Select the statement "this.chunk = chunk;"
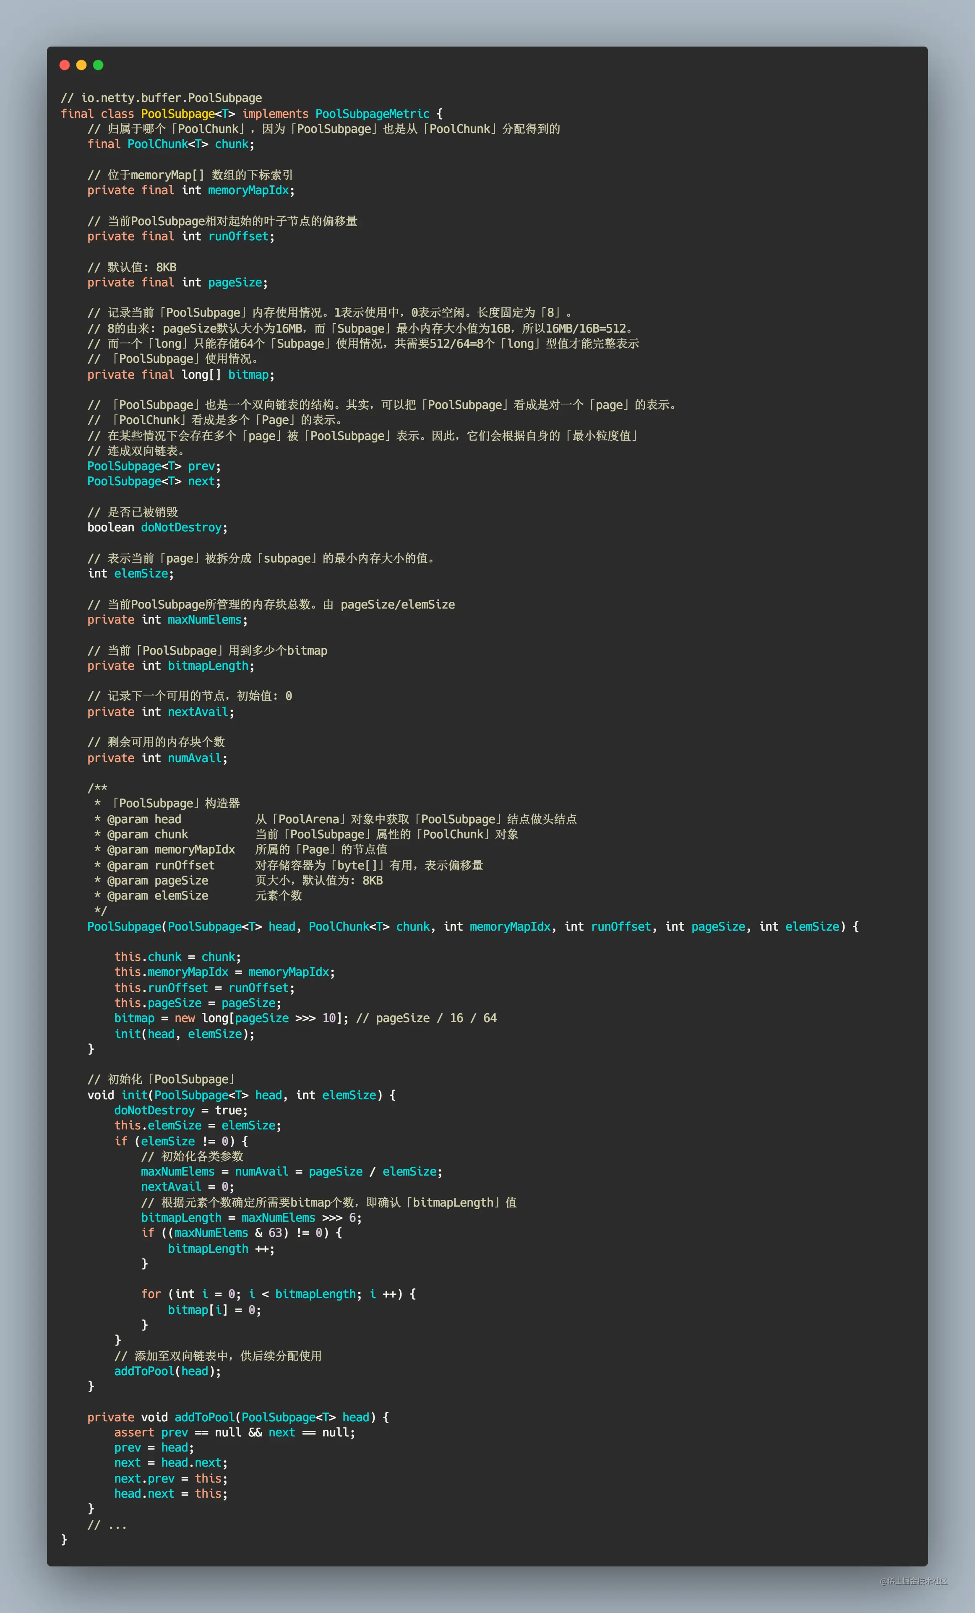Image resolution: width=975 pixels, height=1613 pixels. [x=177, y=957]
